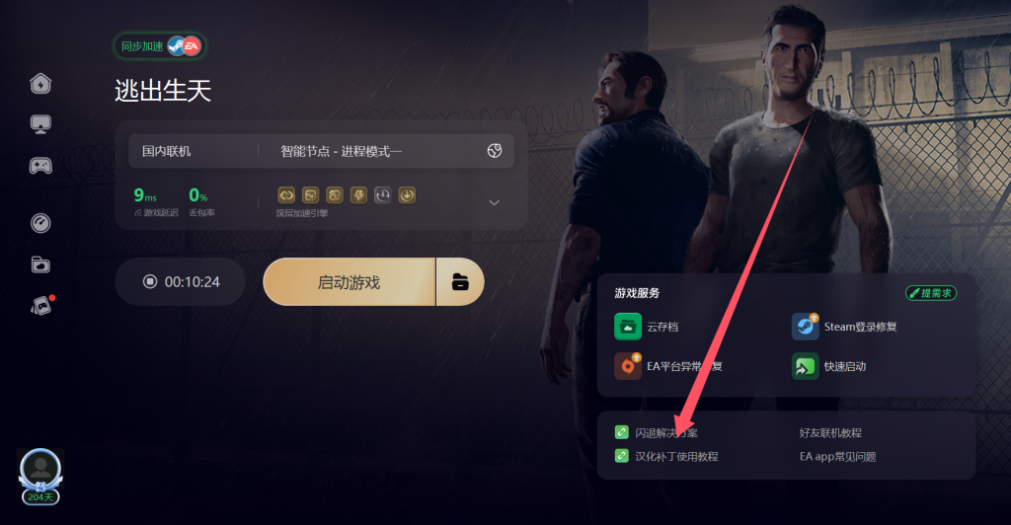Open the monitor icon in the sidebar
Viewport: 1011px width, 525px height.
pos(40,123)
